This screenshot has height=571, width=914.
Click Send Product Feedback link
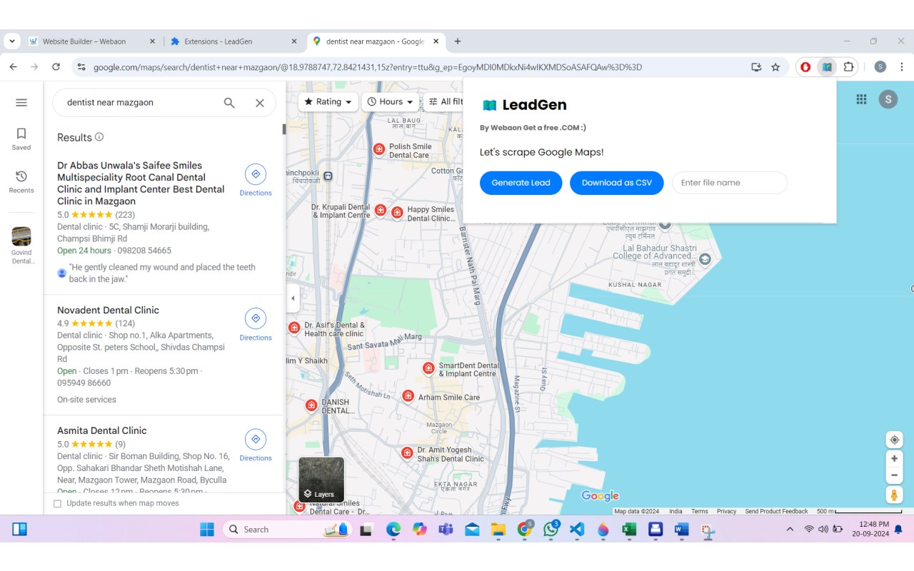pos(776,511)
